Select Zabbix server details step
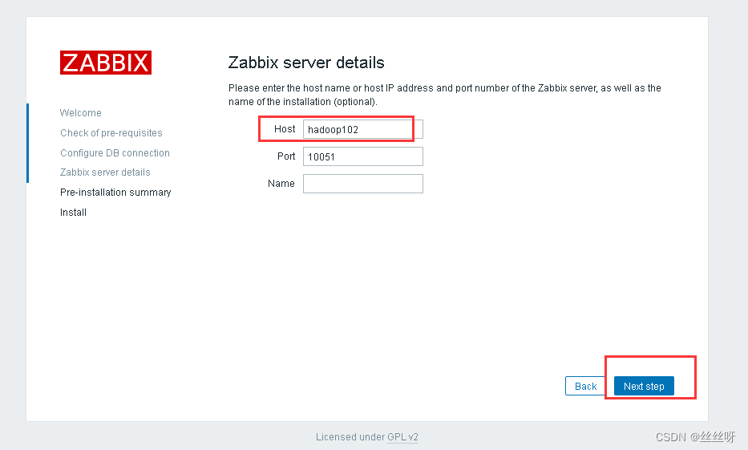The width and height of the screenshot is (748, 450). (x=105, y=172)
